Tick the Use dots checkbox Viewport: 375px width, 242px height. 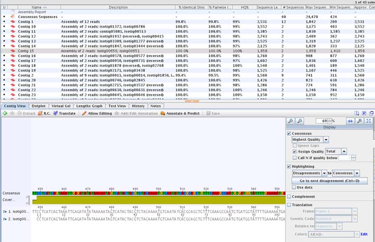tap(294, 187)
